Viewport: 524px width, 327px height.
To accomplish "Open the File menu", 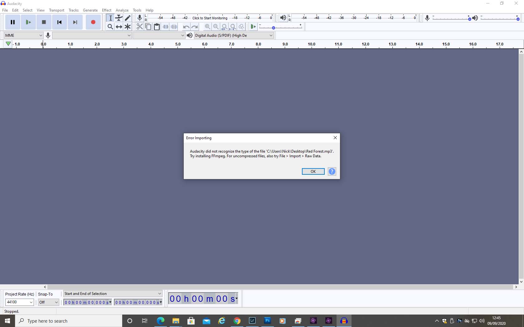I will pos(5,10).
